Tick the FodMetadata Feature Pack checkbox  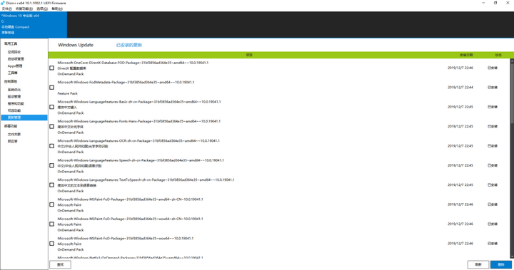pyautogui.click(x=52, y=88)
